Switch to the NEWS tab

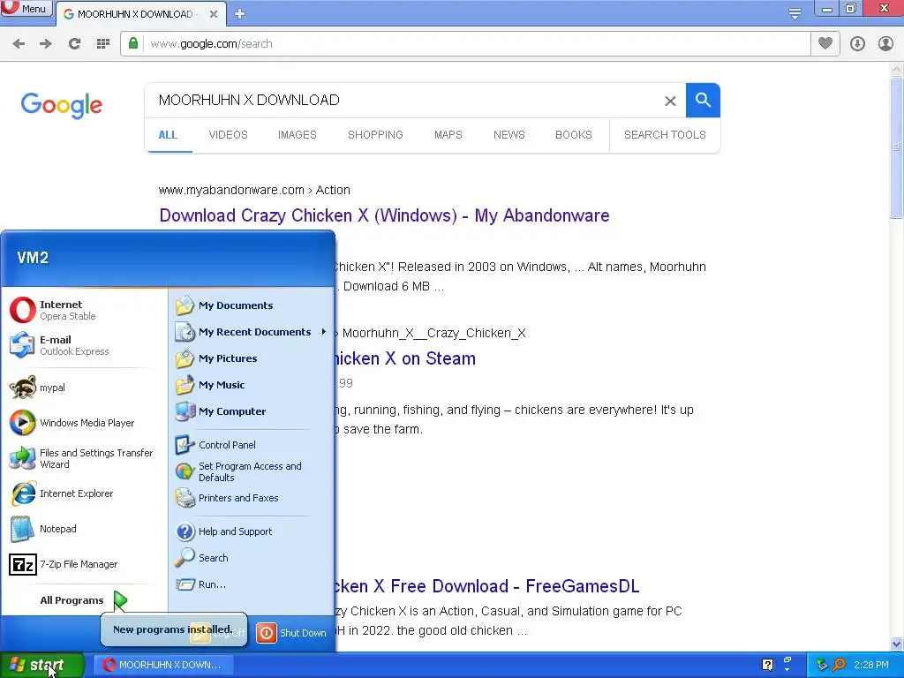coord(509,135)
